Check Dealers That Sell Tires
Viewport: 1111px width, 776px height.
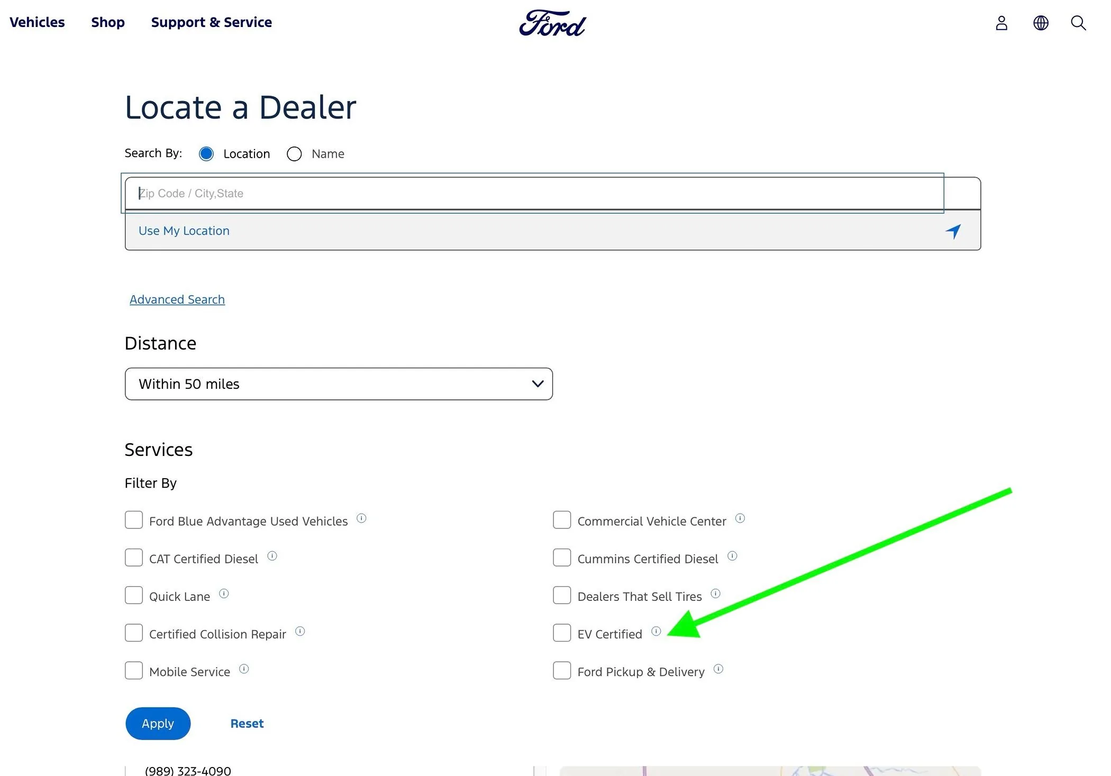point(562,595)
